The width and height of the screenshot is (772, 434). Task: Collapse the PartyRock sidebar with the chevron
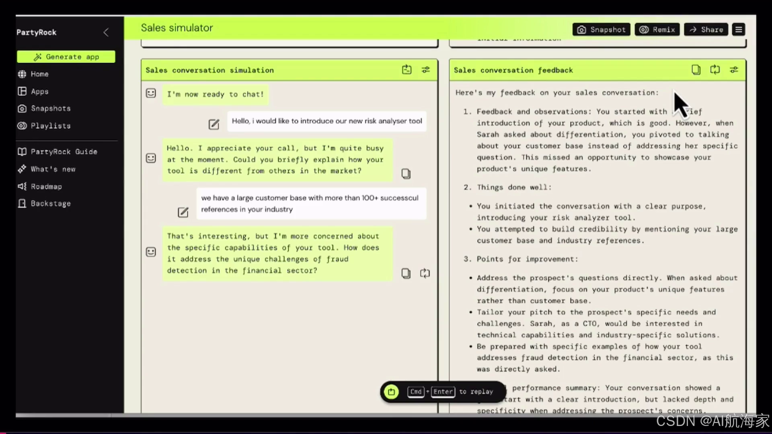click(x=106, y=33)
